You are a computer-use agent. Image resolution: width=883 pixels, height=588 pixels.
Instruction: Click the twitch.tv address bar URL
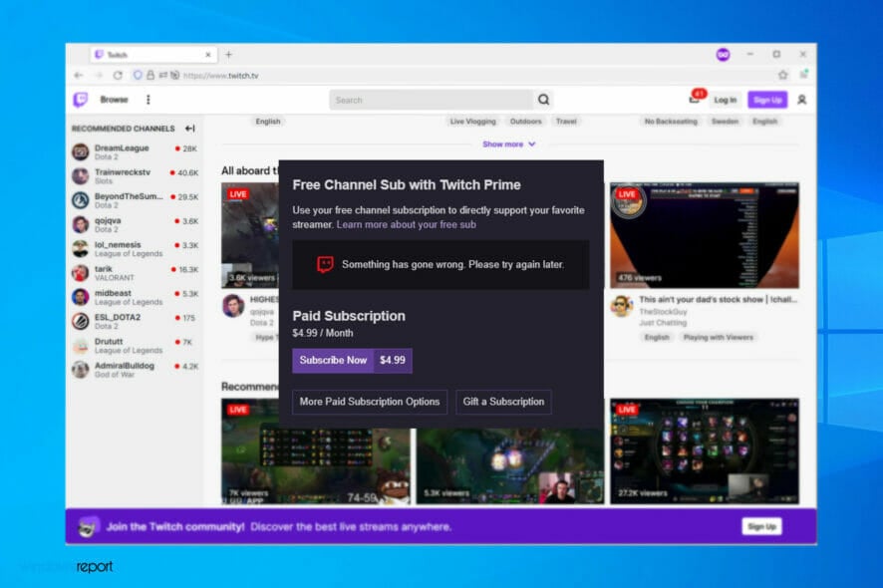(220, 76)
